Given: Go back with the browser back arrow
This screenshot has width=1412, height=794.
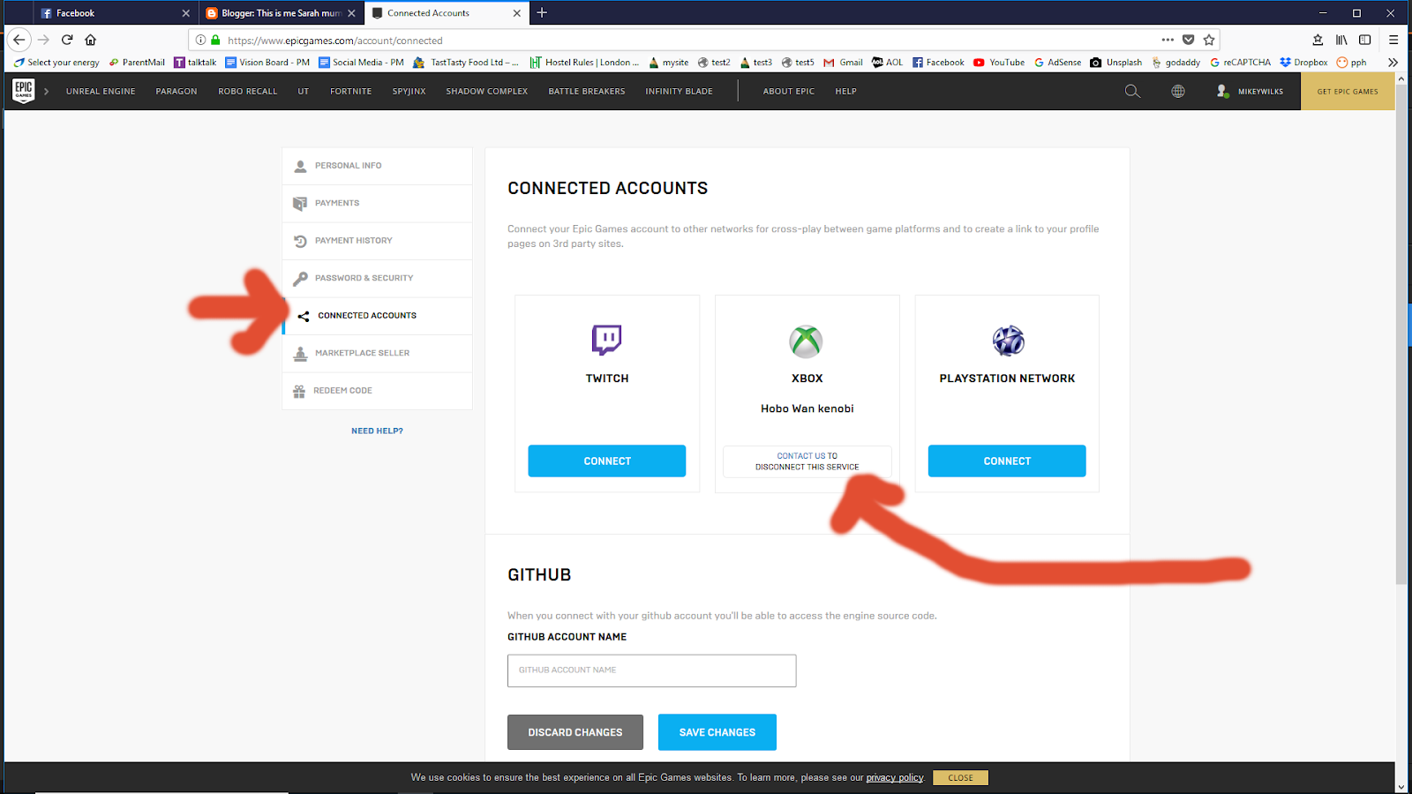Looking at the screenshot, I should coord(19,40).
